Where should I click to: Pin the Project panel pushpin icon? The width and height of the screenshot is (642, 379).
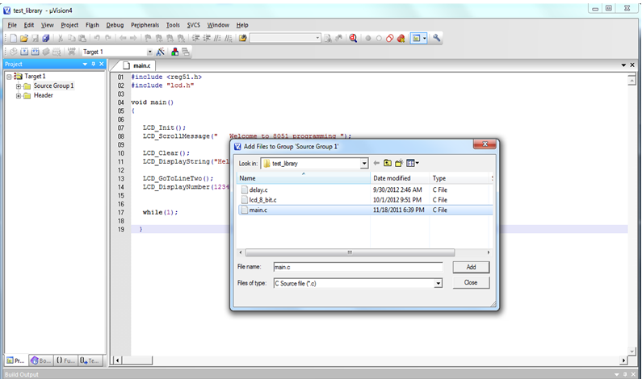coord(94,65)
